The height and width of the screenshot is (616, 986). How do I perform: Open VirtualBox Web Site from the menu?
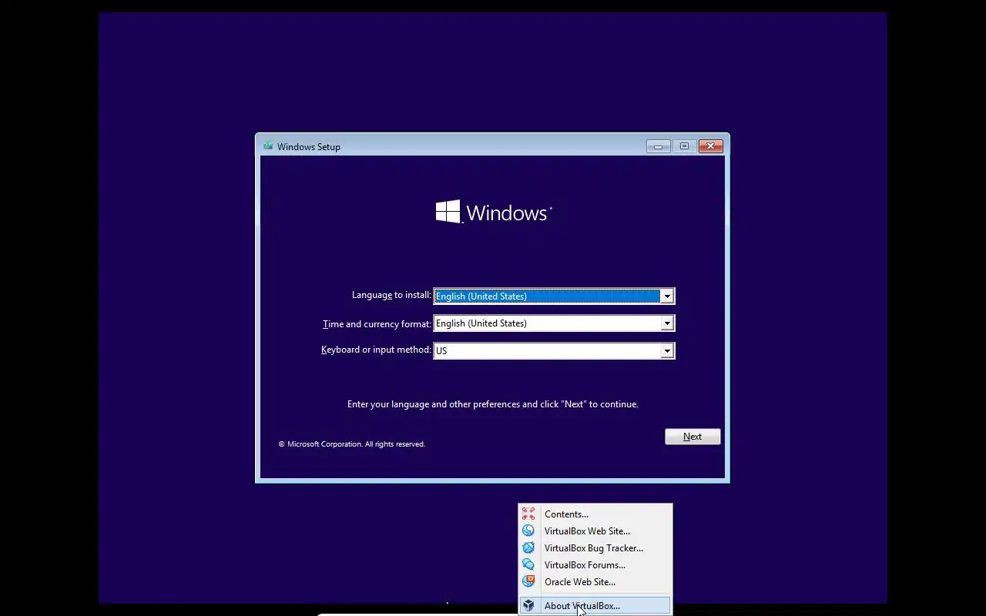[595, 531]
